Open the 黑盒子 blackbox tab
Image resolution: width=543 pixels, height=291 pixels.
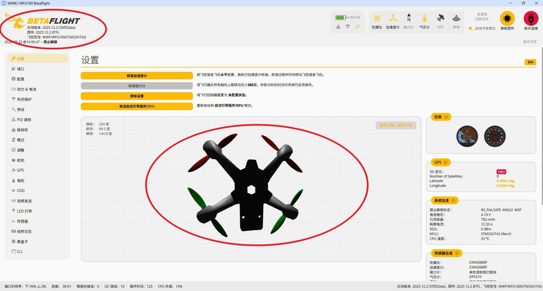point(38,242)
